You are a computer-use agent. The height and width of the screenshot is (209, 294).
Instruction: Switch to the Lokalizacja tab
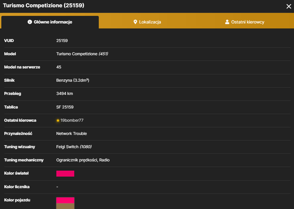[147, 22]
